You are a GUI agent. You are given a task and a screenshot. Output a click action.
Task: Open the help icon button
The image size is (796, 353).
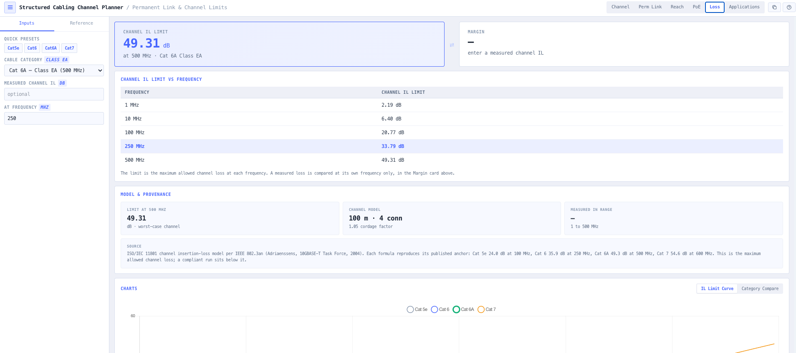(x=789, y=8)
